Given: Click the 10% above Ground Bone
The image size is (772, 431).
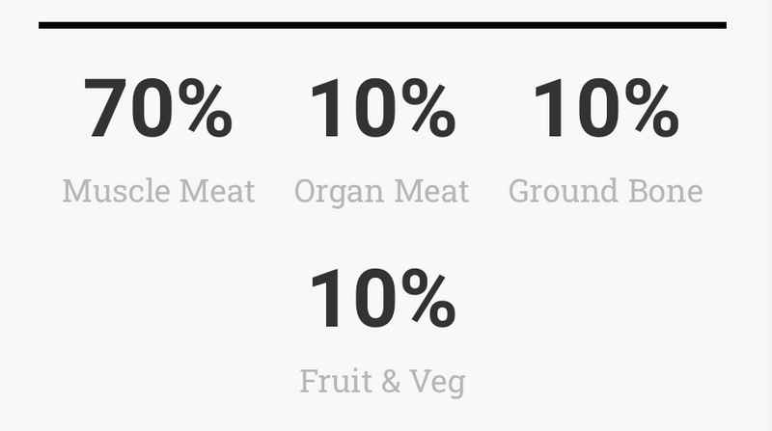Looking at the screenshot, I should tap(606, 108).
